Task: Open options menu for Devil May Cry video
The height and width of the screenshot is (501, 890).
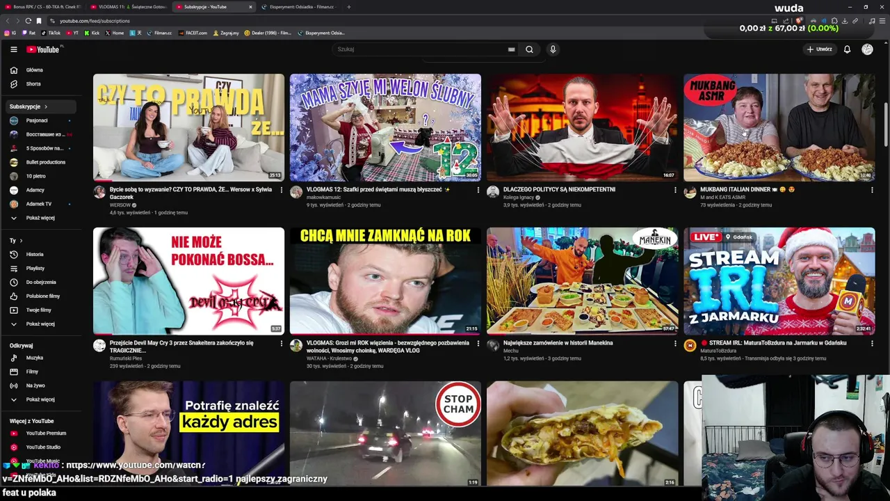Action: point(281,343)
